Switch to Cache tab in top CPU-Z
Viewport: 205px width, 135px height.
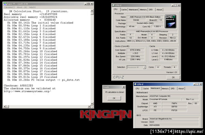(x=124, y=10)
